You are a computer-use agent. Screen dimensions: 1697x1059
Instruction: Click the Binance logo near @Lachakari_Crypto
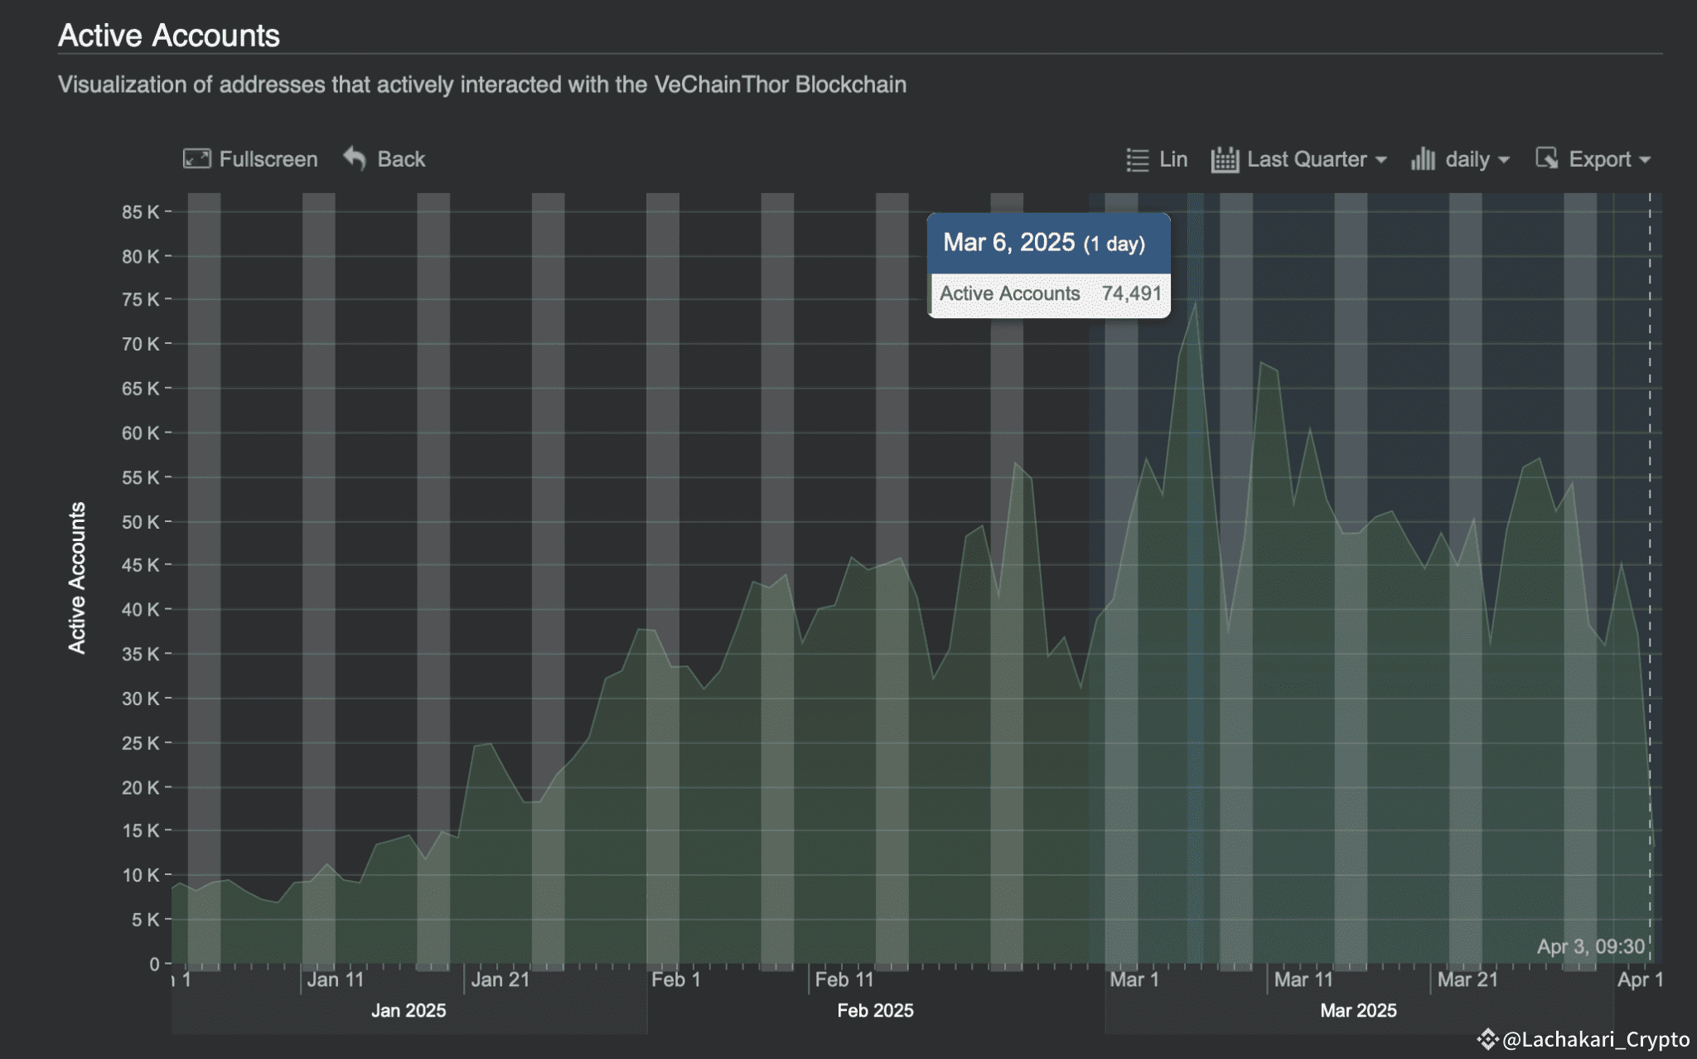point(1487,1039)
